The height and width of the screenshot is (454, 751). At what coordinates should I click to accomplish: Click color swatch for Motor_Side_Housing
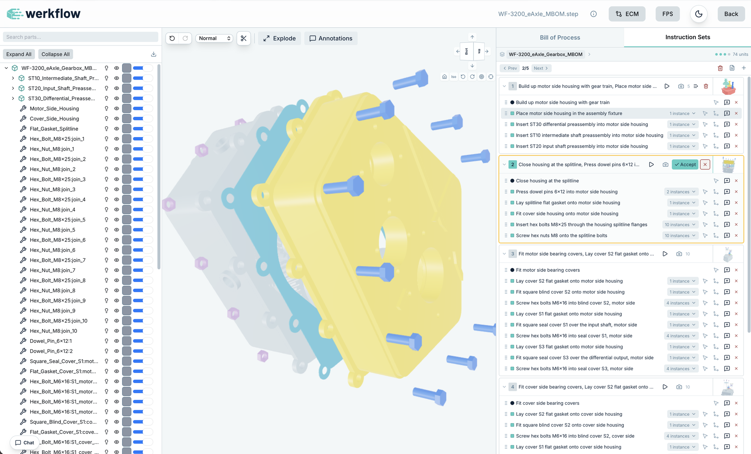click(127, 109)
